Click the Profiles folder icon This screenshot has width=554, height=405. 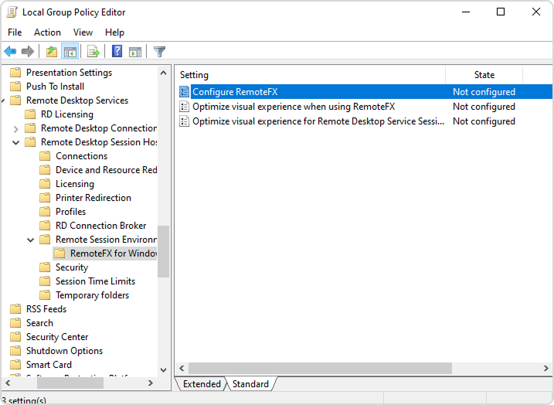[45, 212]
